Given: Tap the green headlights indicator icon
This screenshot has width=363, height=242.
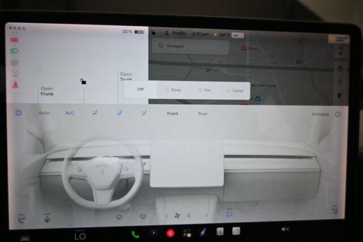Looking at the screenshot, I should point(14,51).
